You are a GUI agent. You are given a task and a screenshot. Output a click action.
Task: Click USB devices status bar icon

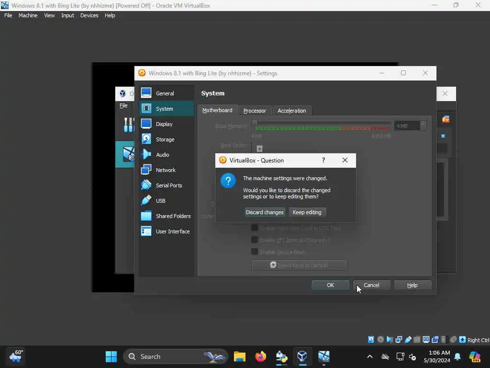pos(408,340)
